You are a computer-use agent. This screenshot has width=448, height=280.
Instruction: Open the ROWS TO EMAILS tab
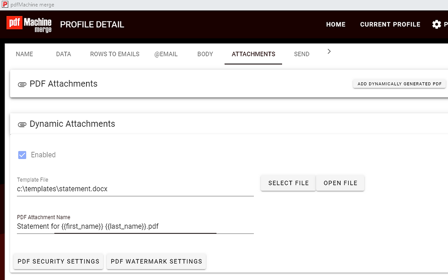pyautogui.click(x=115, y=54)
